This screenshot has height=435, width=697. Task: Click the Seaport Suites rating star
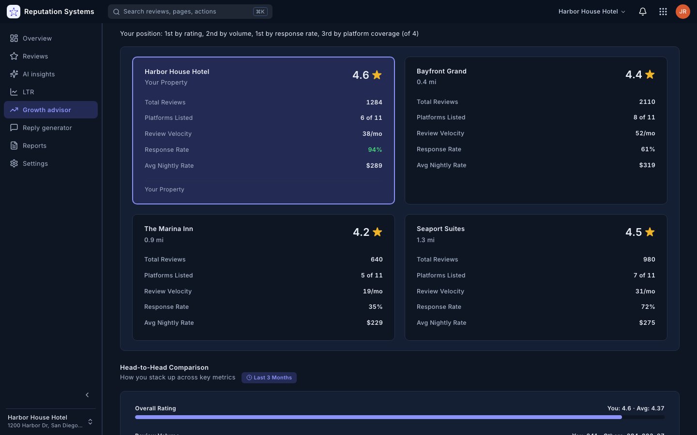[650, 232]
